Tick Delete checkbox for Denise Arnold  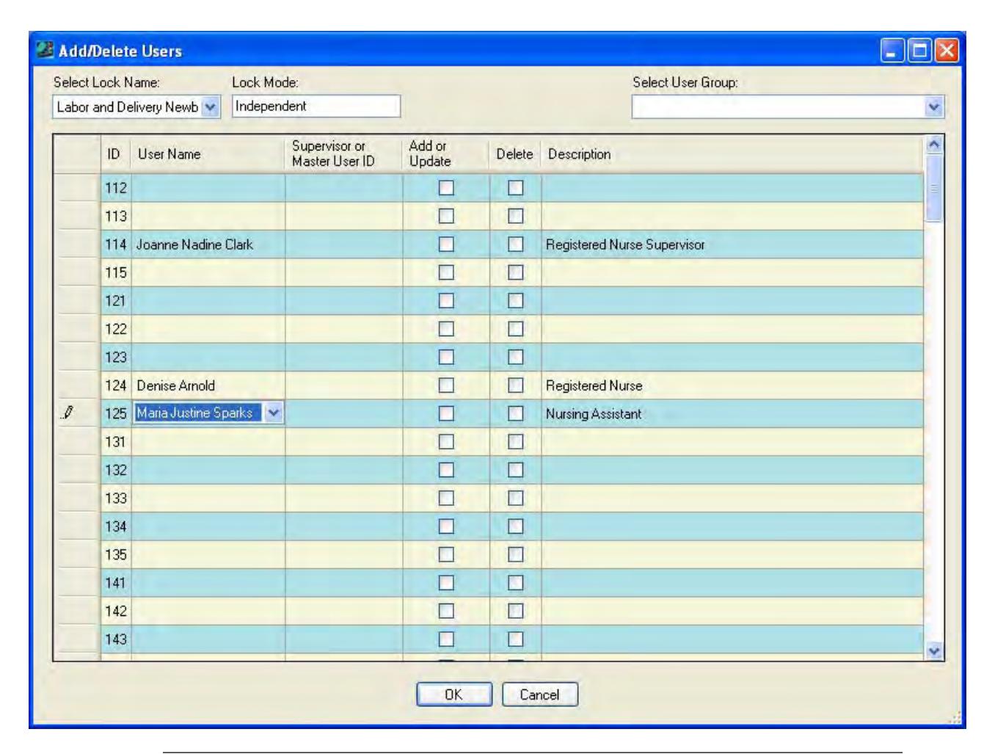(516, 385)
